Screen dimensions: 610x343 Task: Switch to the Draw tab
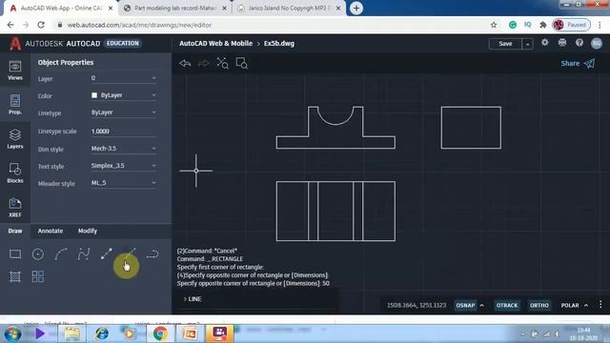15,231
